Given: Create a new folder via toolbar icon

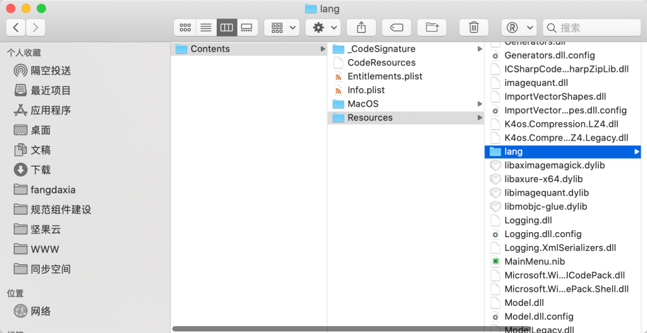Looking at the screenshot, I should (x=432, y=28).
